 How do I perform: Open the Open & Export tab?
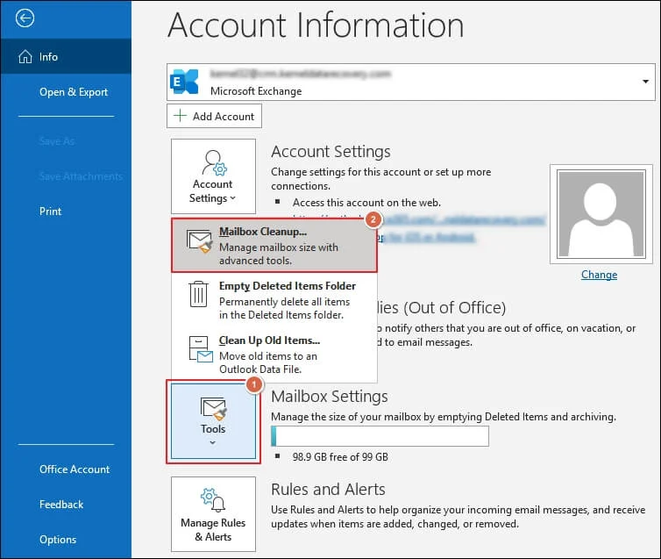coord(74,92)
